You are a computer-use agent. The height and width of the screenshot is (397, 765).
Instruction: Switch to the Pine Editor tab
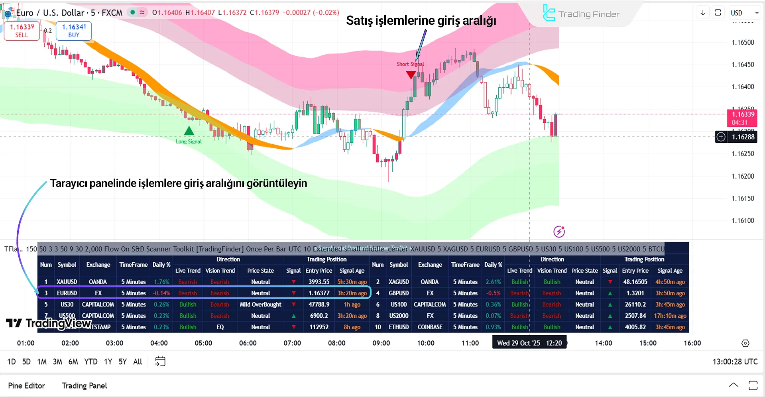[26, 385]
